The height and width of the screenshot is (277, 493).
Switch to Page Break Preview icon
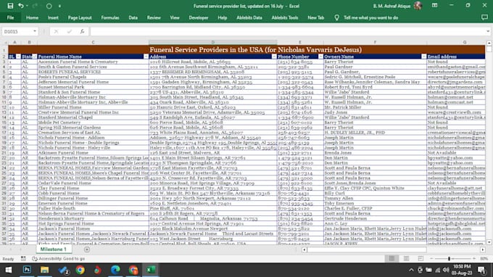tap(420, 258)
